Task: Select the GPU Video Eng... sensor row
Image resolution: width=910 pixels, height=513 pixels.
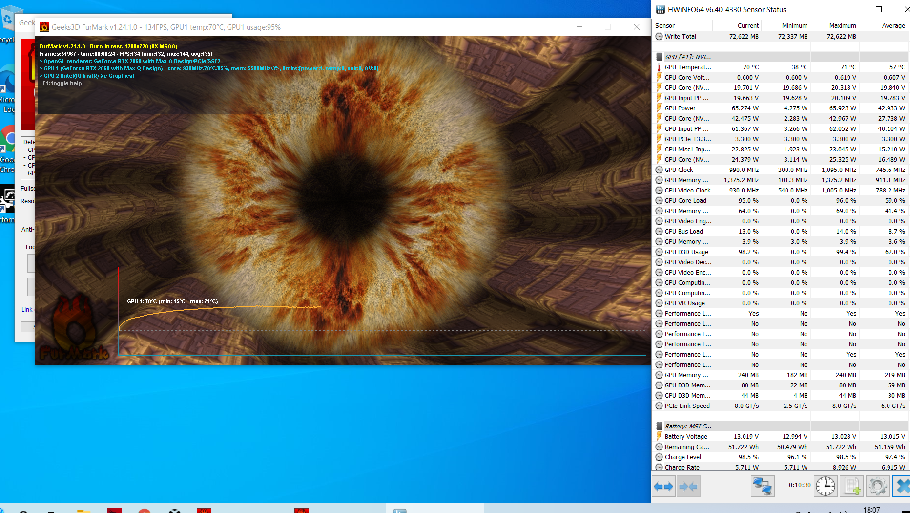Action: [780, 221]
